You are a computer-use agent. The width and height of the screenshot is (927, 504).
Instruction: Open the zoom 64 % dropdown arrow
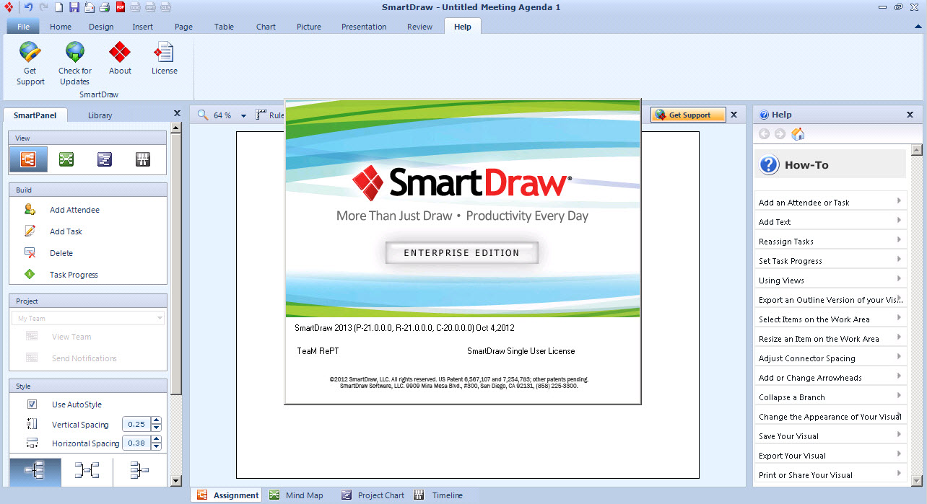[x=243, y=115]
